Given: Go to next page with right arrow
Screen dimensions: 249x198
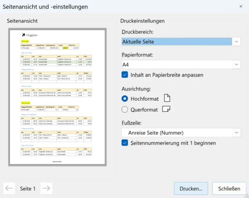Looking at the screenshot, I should [46, 188].
